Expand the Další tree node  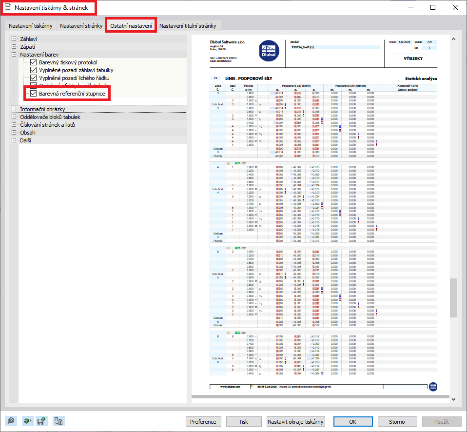click(14, 140)
